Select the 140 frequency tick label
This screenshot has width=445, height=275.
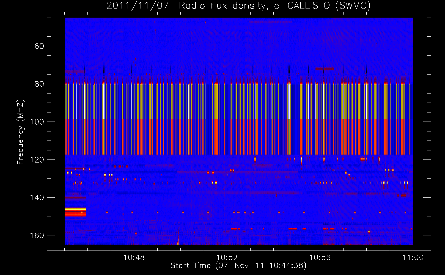tap(37, 197)
